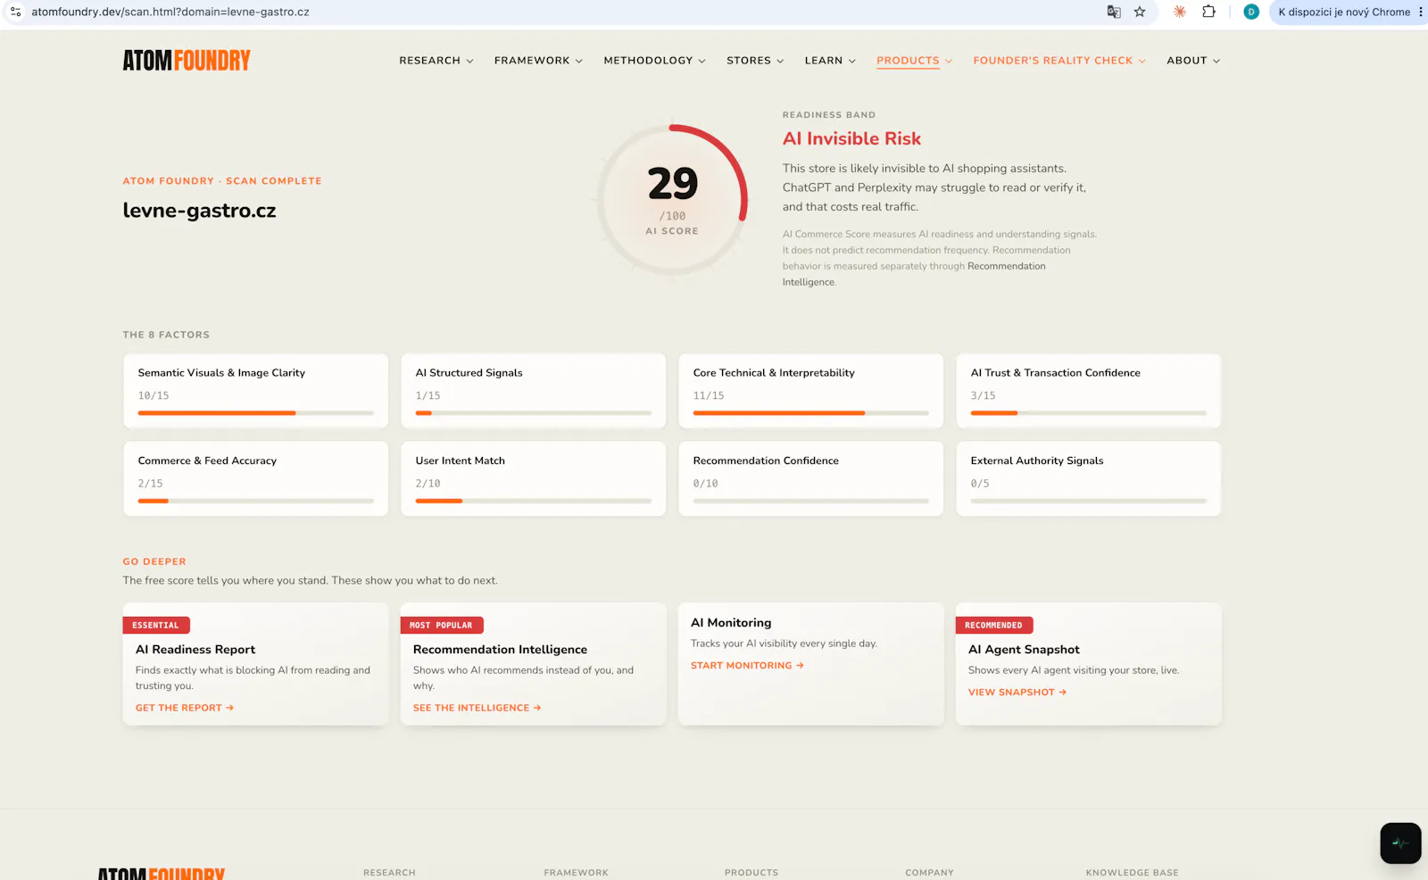
Task: Open the Stores dropdown menu
Action: pyautogui.click(x=755, y=61)
